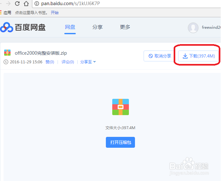The image size is (221, 181).
Task: Click the 点击这里导入书签 text
Action: [31, 13]
